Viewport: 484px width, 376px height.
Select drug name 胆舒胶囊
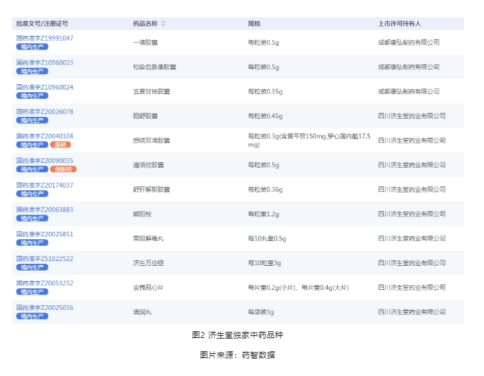(x=146, y=116)
